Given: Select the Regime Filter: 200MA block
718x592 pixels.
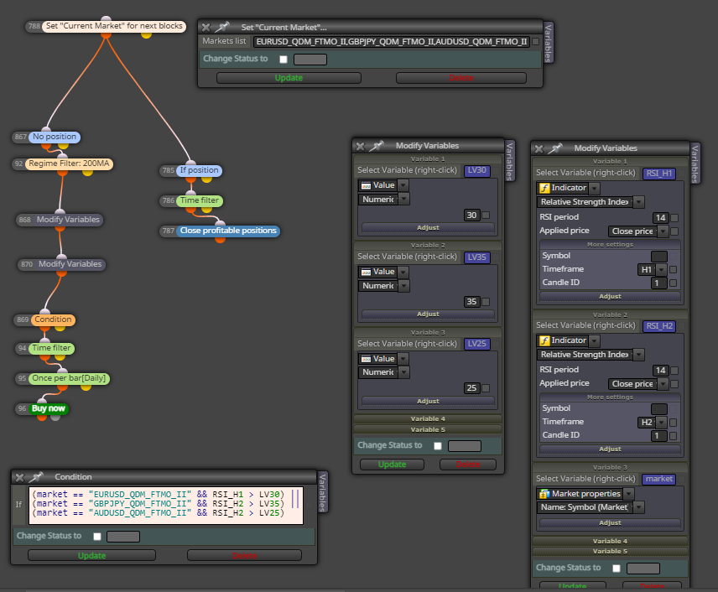Looking at the screenshot, I should point(69,164).
